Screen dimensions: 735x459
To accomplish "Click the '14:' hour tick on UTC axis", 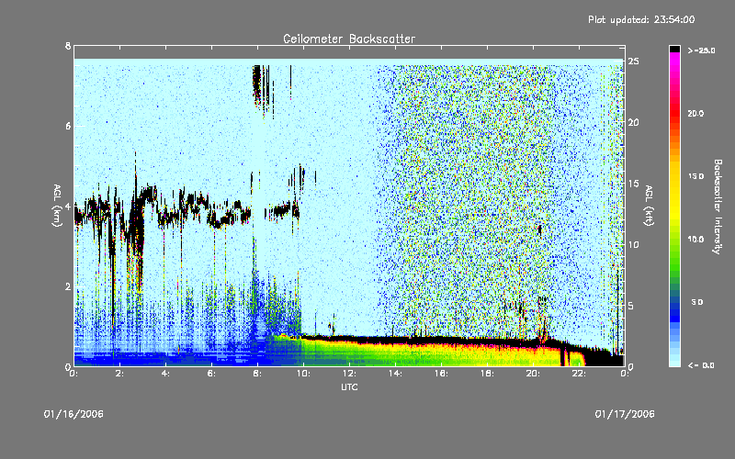I will pyautogui.click(x=396, y=374).
